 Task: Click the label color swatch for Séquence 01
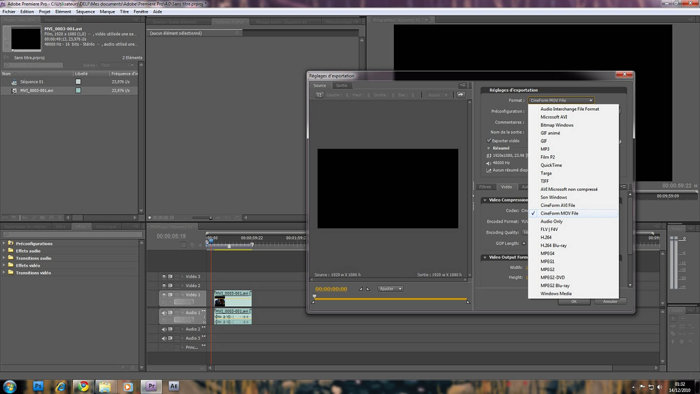point(78,82)
